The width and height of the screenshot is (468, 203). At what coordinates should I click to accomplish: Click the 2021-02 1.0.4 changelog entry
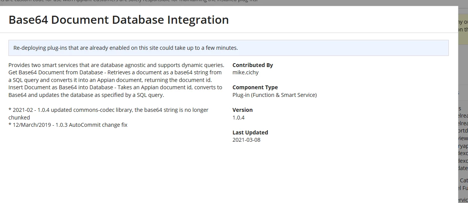pos(108,114)
